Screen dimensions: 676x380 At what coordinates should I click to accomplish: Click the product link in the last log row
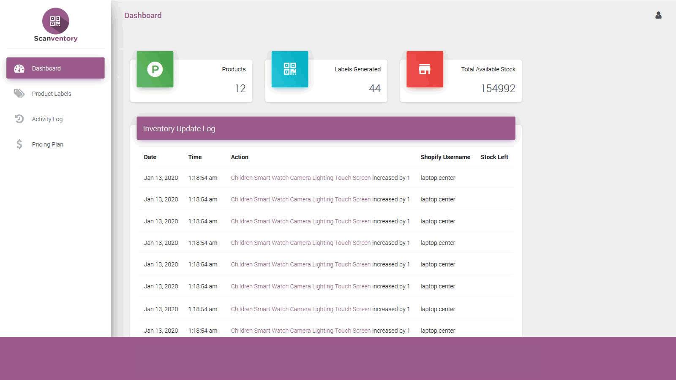coord(300,331)
